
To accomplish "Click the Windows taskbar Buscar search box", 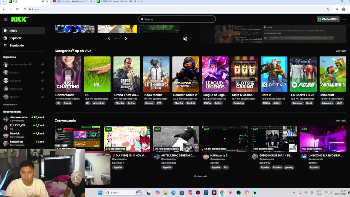I will 125,193.
